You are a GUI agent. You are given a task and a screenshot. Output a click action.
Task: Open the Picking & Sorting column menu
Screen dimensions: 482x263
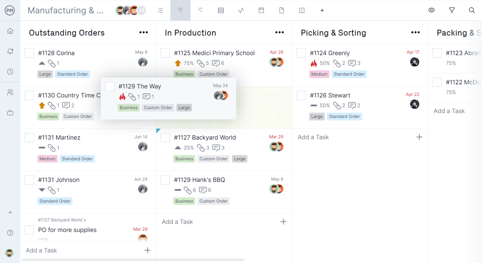(415, 32)
